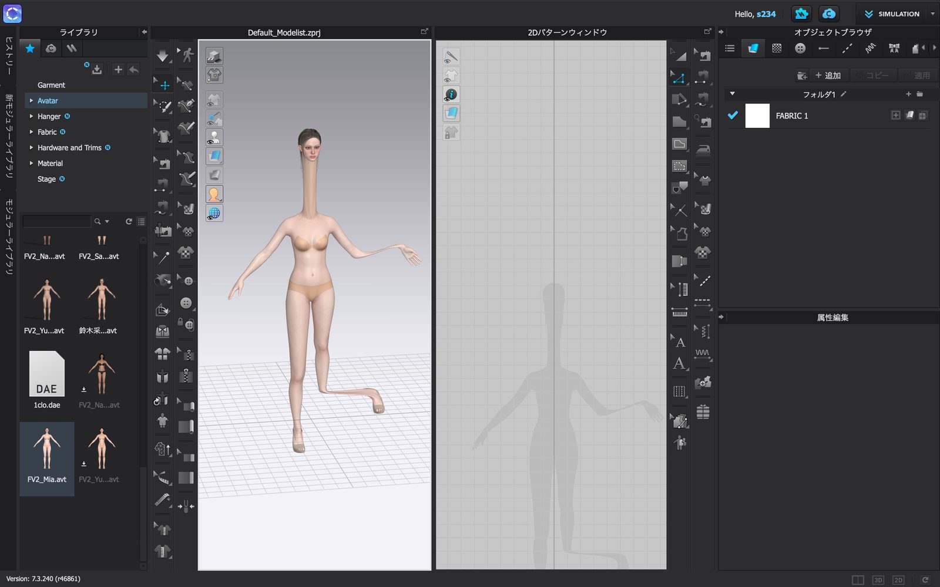Switch to the 3D-only layout button in status bar
940x587 pixels.
[x=878, y=580]
